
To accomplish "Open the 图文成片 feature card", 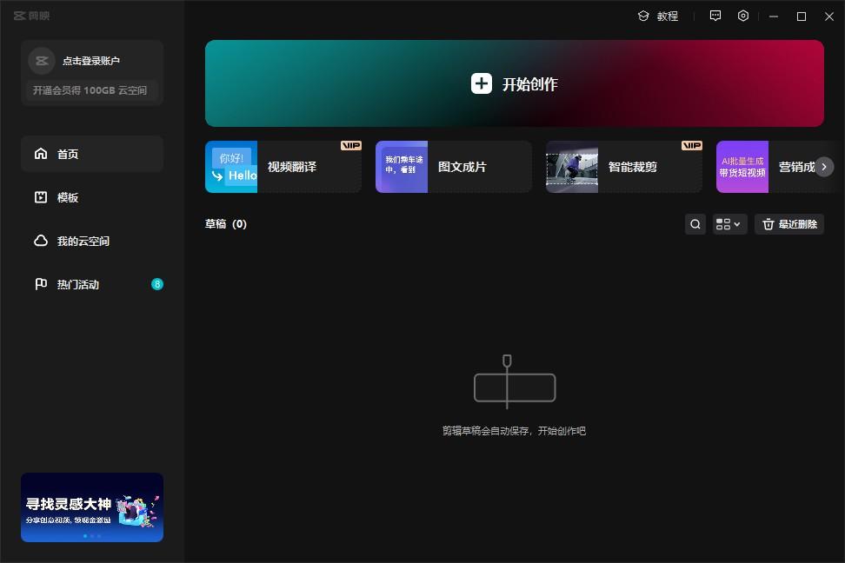I will (x=453, y=167).
